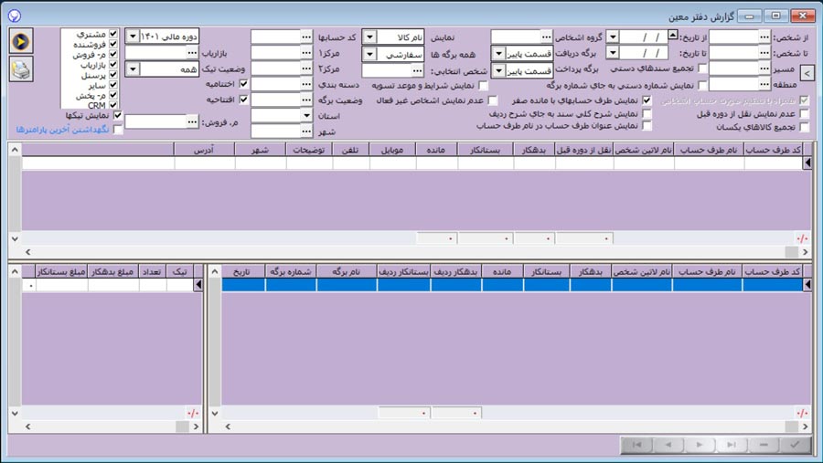This screenshot has height=463, width=823.
Task: Go to first record in navigator
Action: coord(638,445)
